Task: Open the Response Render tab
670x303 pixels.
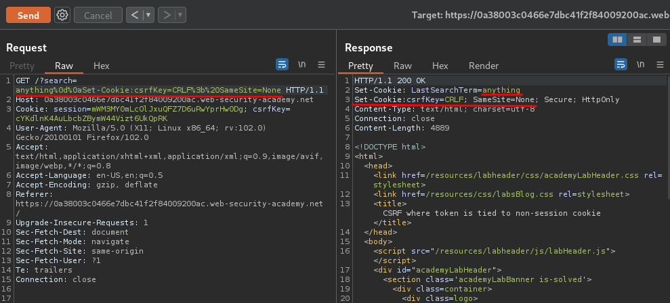Action: click(484, 66)
